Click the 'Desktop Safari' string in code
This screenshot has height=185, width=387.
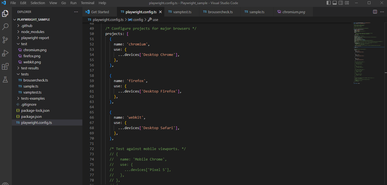[x=158, y=128]
